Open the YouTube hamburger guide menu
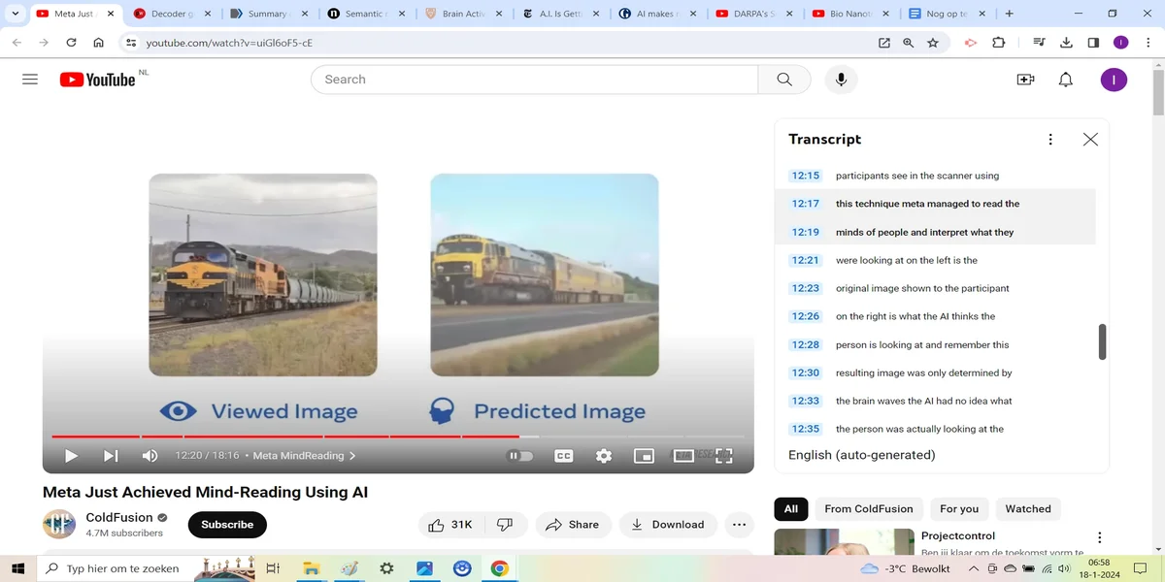Screen dimensions: 1165x582 (x=30, y=80)
